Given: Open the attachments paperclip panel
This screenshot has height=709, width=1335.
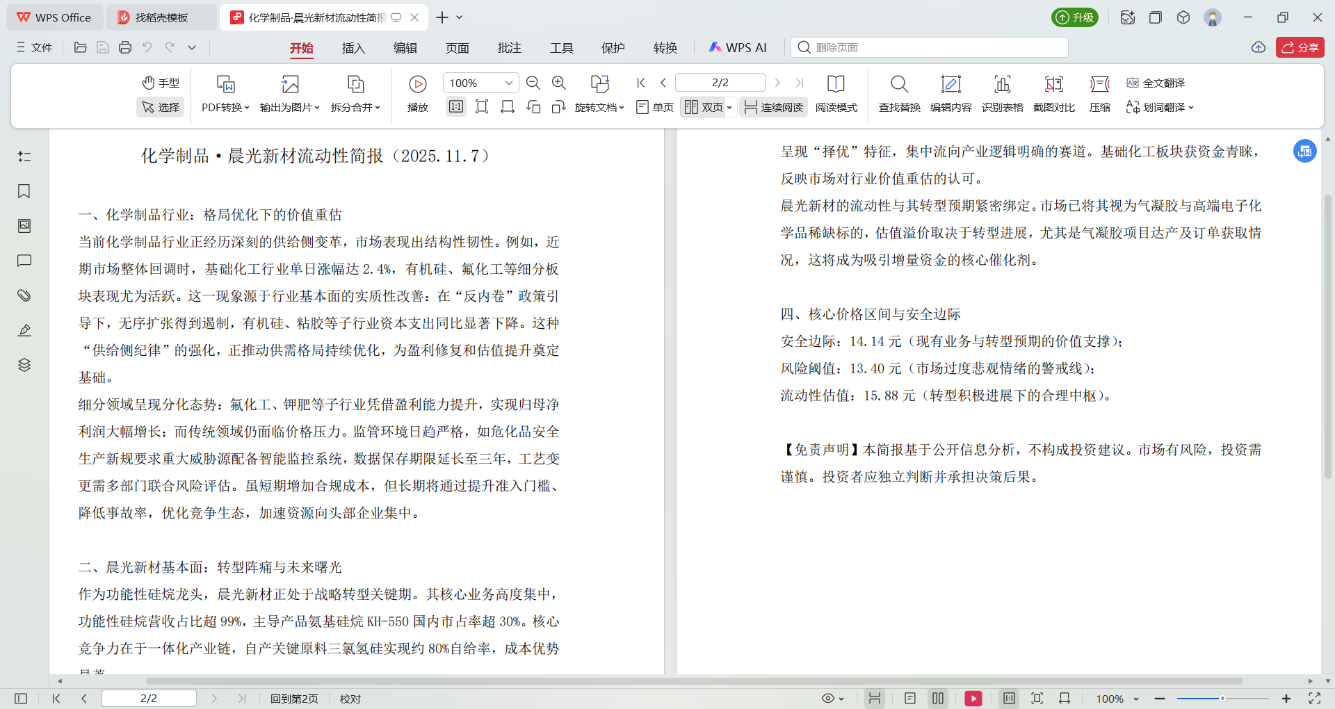Looking at the screenshot, I should pos(24,295).
